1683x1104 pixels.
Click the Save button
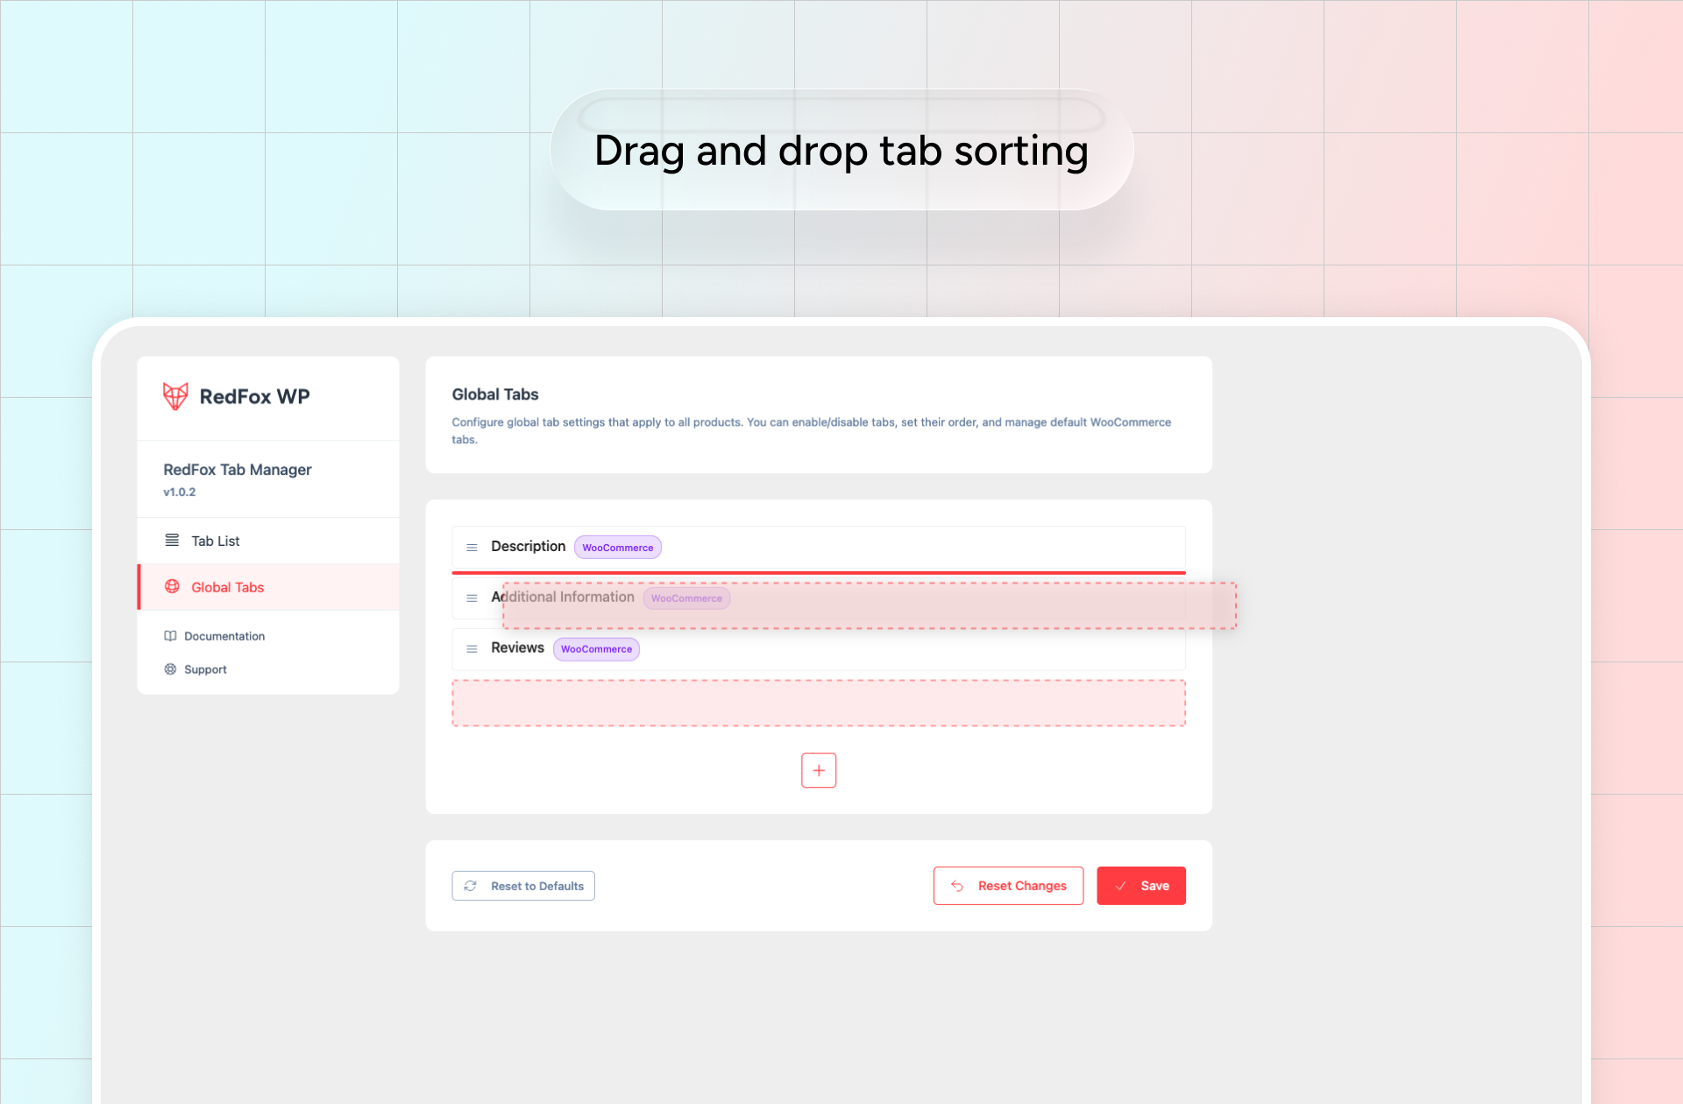[1141, 886]
